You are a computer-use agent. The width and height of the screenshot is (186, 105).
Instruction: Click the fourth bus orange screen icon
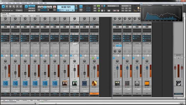[x=147, y=83]
